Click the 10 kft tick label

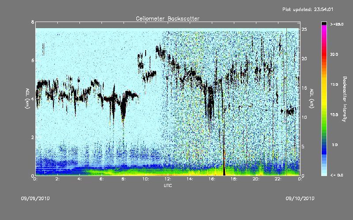point(304,117)
